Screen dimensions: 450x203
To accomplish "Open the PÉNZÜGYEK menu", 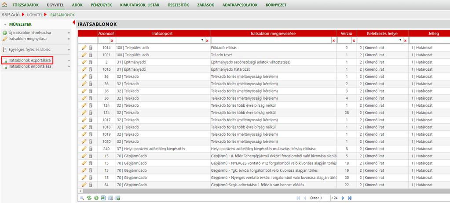I will 101,5.
